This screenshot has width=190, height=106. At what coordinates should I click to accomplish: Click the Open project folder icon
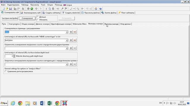pos(7,9)
